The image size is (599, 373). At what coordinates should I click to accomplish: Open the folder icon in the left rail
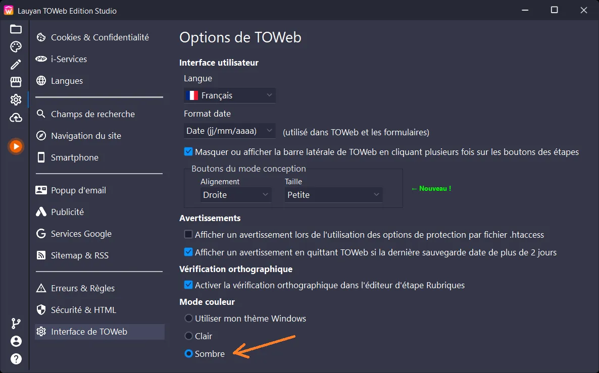[16, 29]
